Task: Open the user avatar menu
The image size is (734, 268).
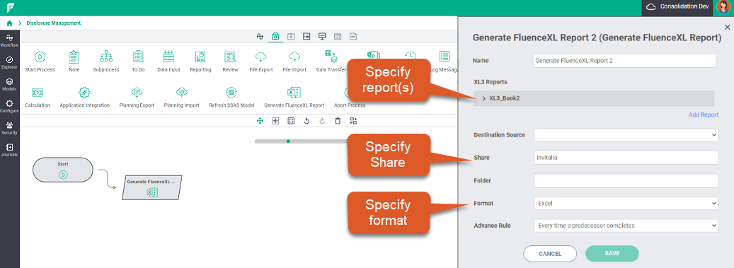Action: 723,8
